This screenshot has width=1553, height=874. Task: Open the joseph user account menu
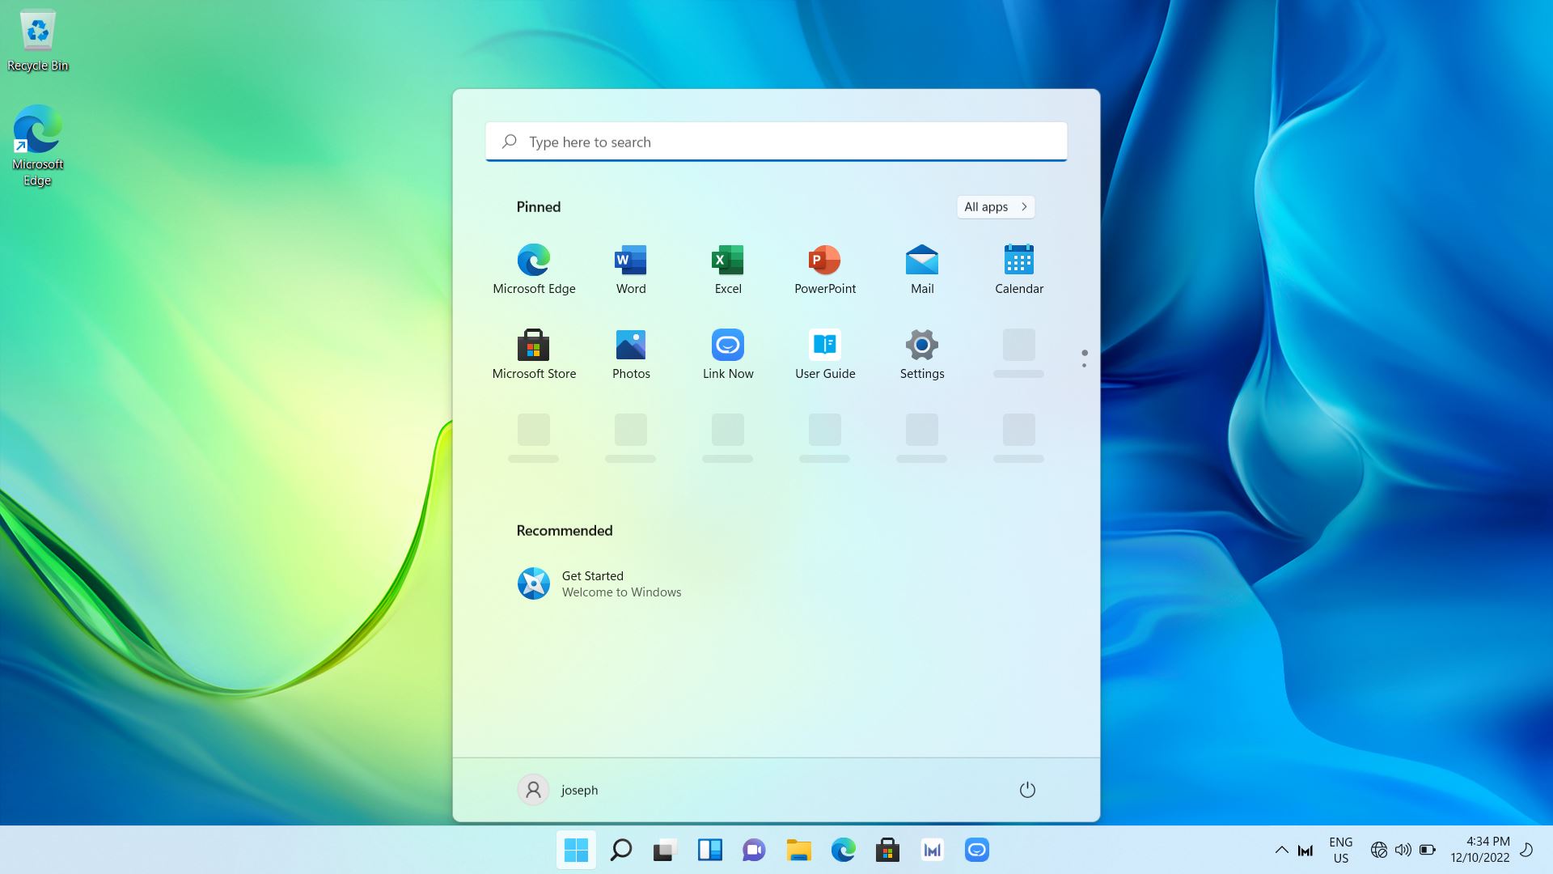[x=558, y=790]
